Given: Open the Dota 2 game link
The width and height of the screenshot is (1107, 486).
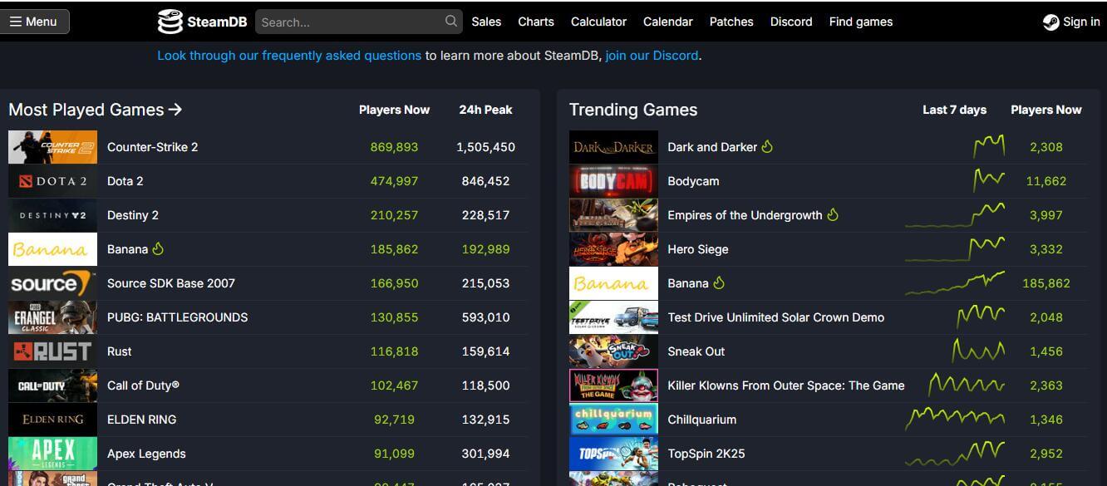Looking at the screenshot, I should coord(125,181).
